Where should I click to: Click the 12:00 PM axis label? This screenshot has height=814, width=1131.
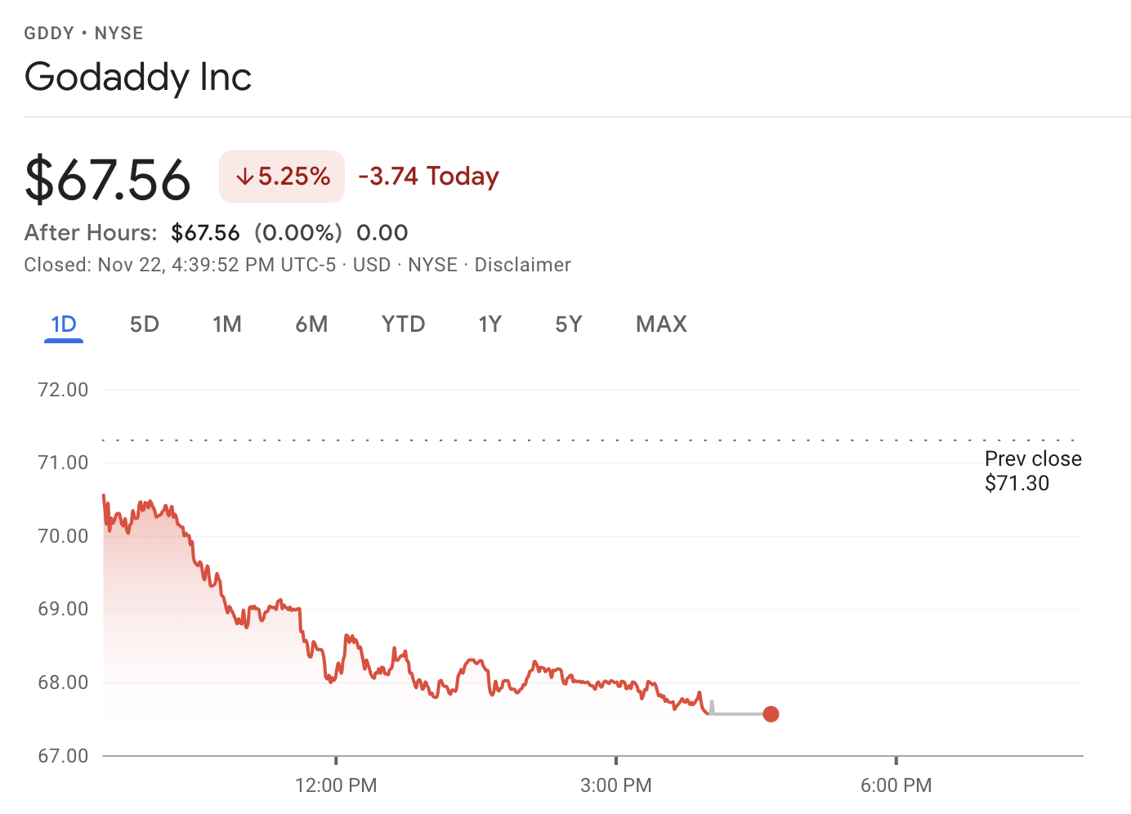(336, 785)
